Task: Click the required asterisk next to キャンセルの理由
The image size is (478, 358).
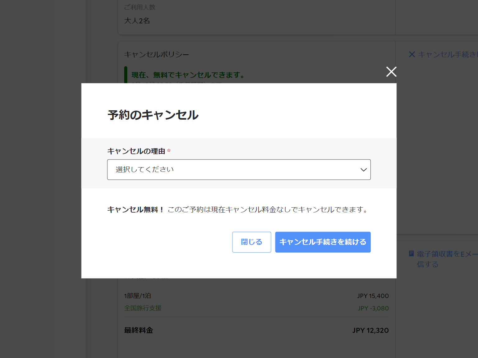Action: pyautogui.click(x=169, y=150)
